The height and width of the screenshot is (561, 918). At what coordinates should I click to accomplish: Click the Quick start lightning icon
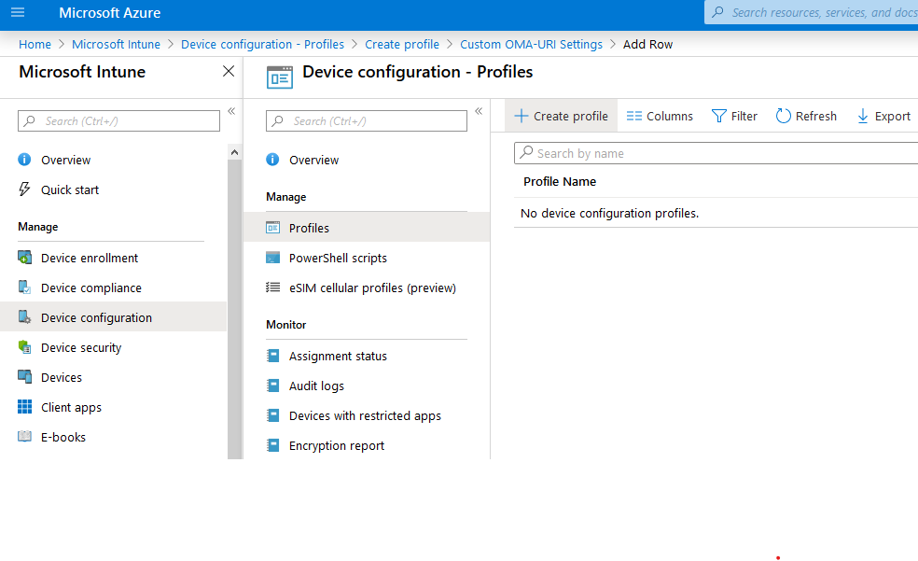tap(25, 190)
